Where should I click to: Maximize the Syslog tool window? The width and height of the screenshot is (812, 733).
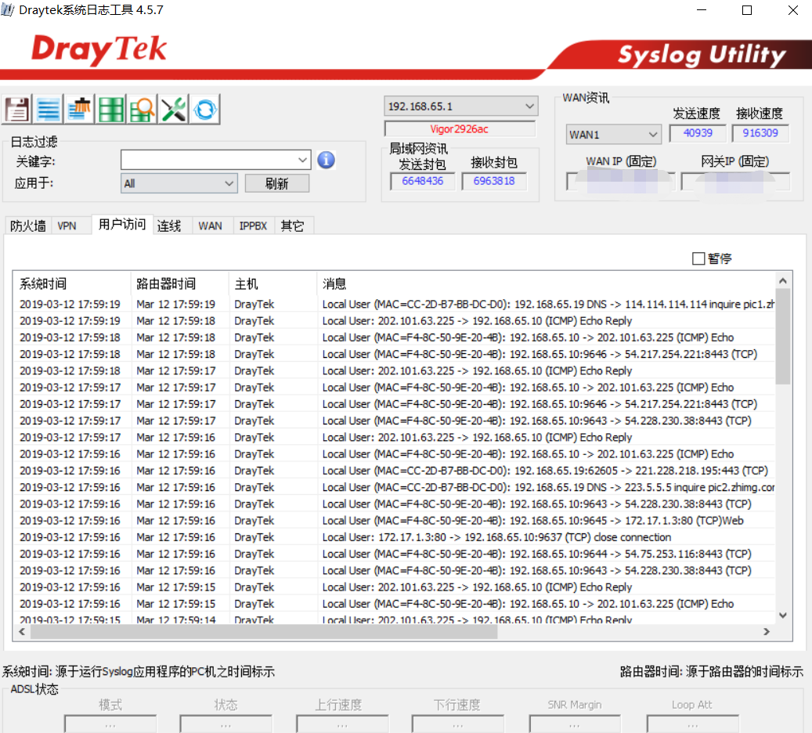coord(747,10)
